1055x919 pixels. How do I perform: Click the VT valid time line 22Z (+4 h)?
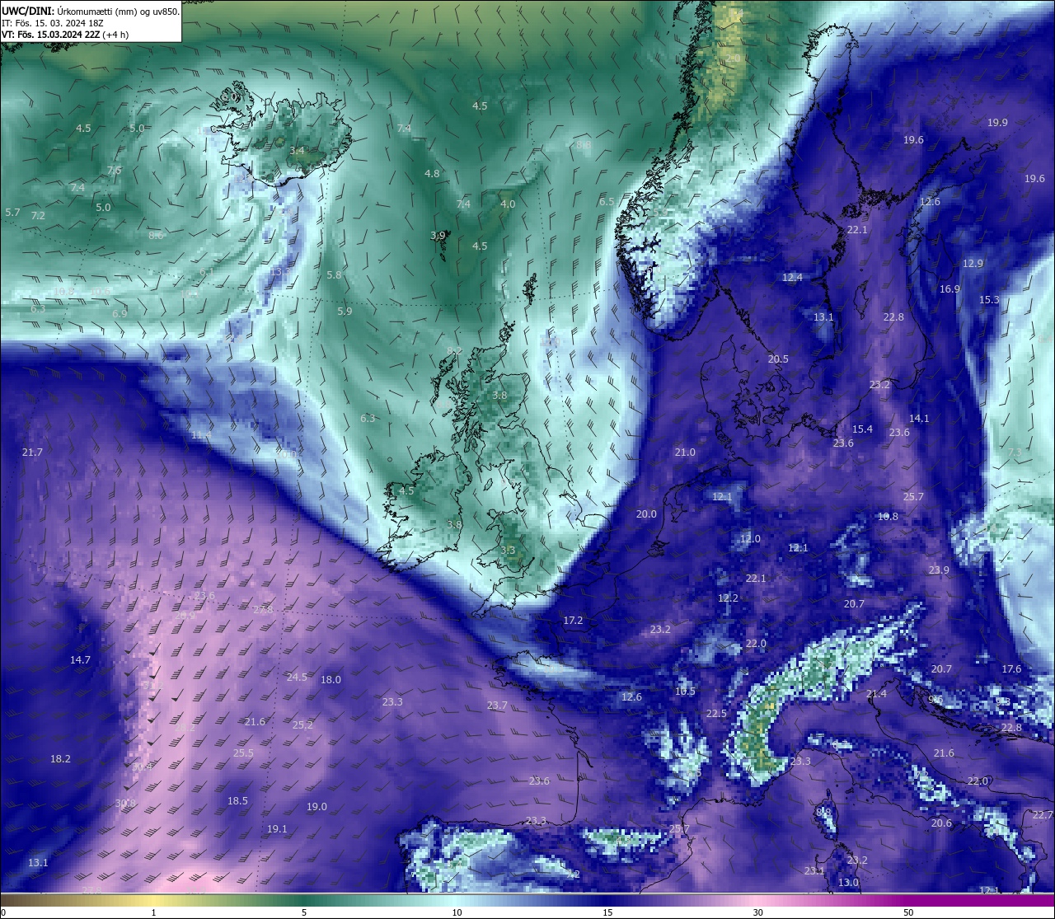65,35
